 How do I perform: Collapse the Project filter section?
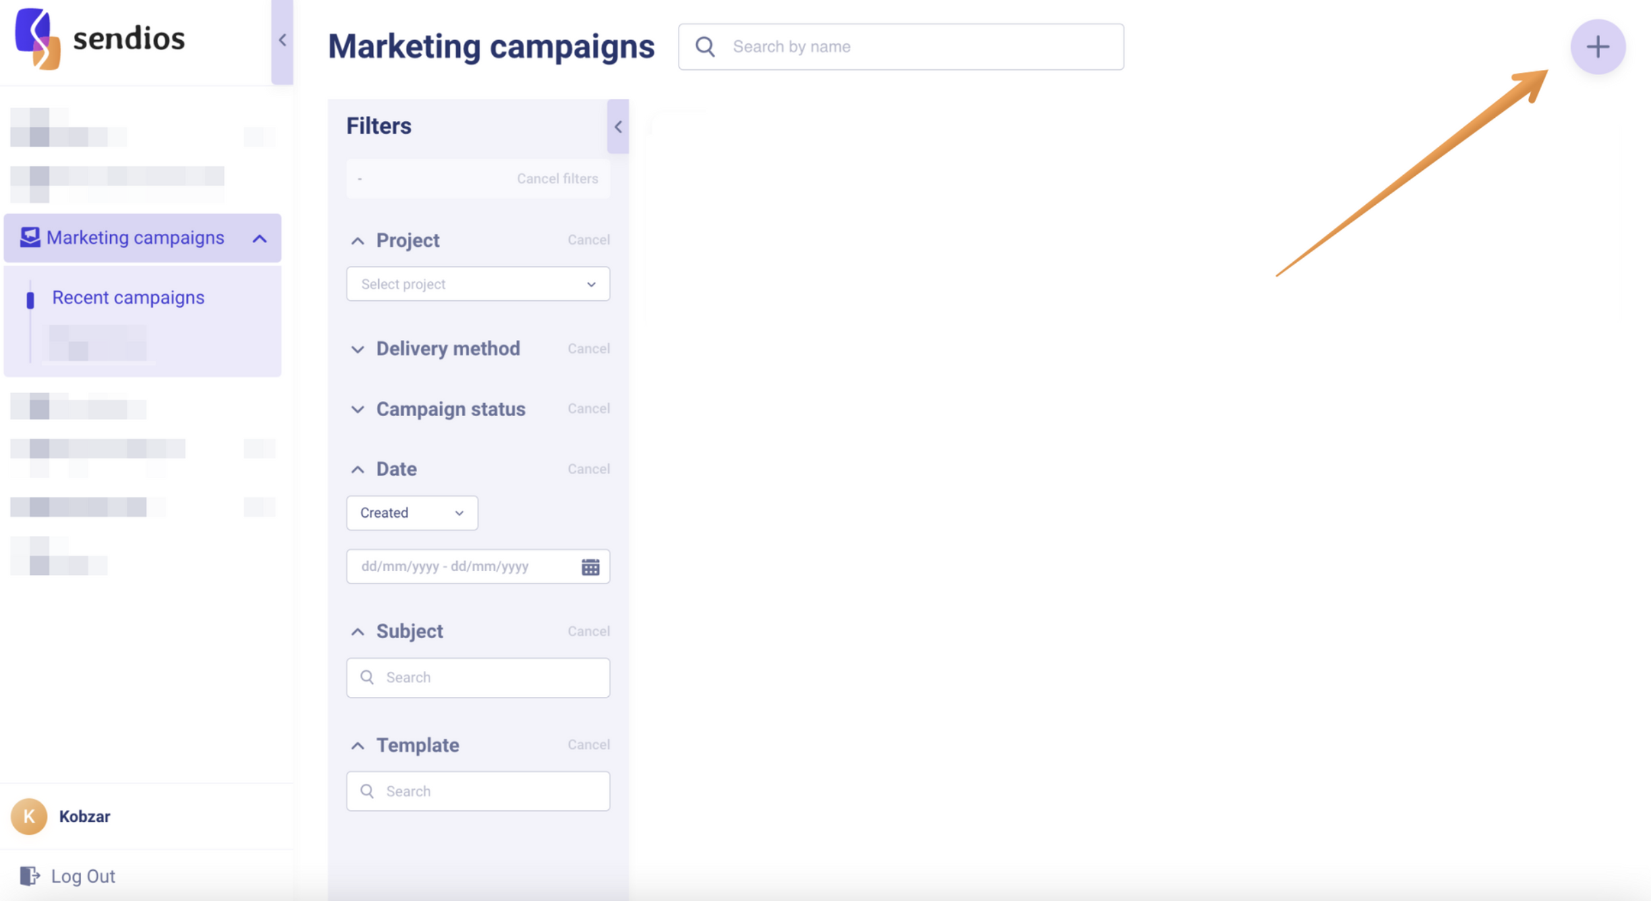[x=357, y=241]
